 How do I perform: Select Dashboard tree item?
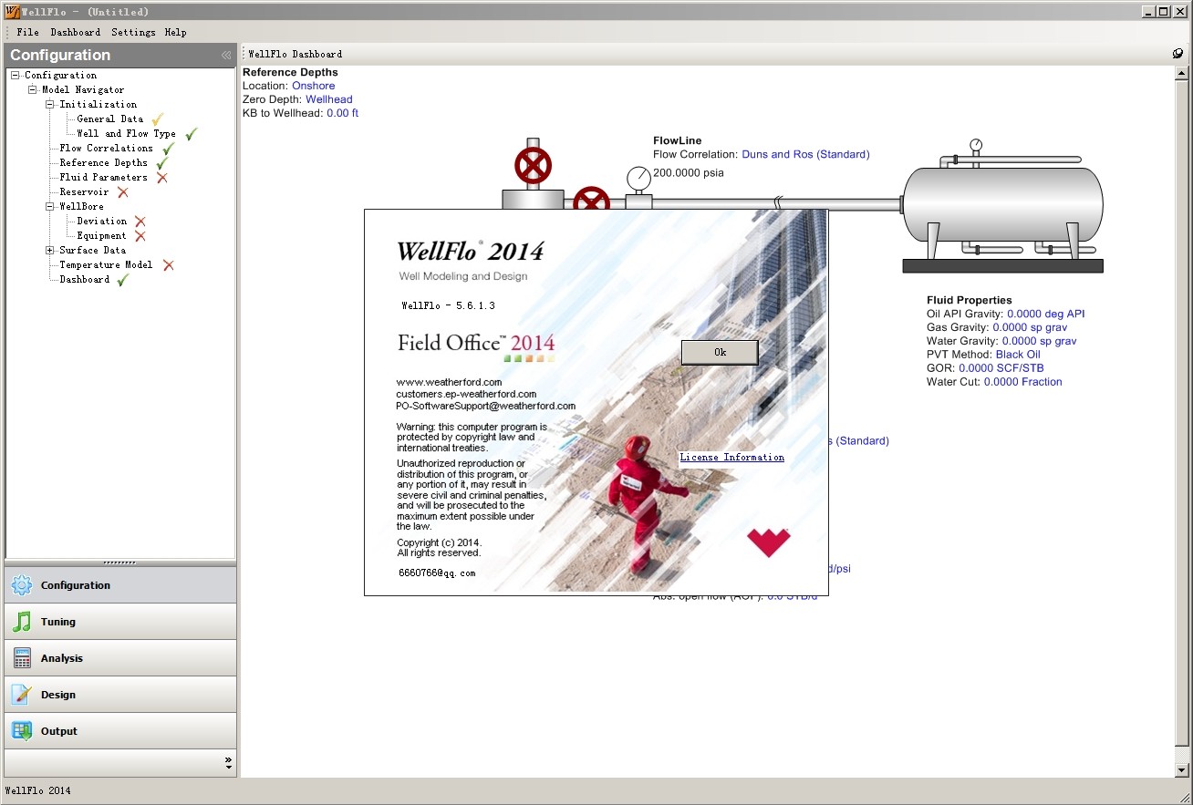[84, 279]
